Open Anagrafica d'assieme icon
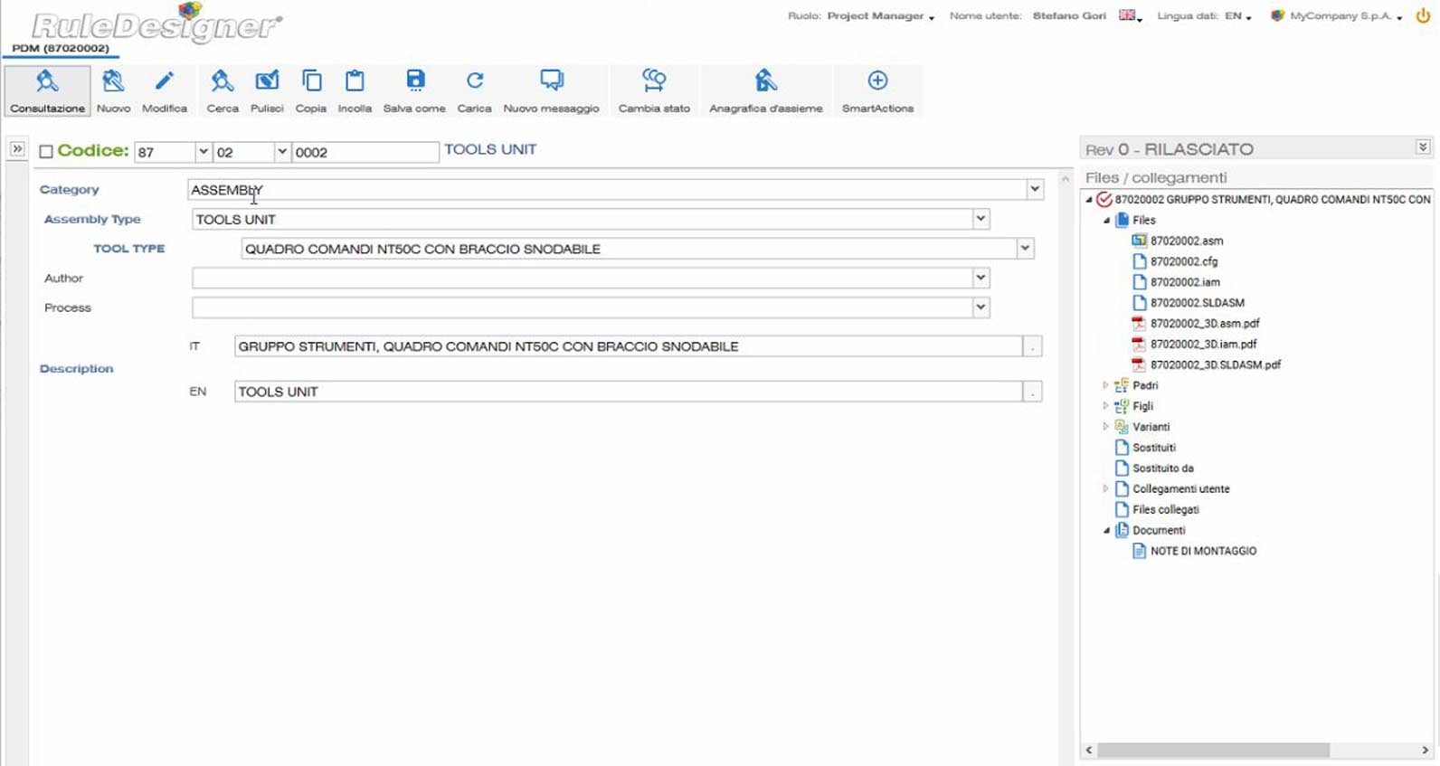1440x766 pixels. pos(766,80)
